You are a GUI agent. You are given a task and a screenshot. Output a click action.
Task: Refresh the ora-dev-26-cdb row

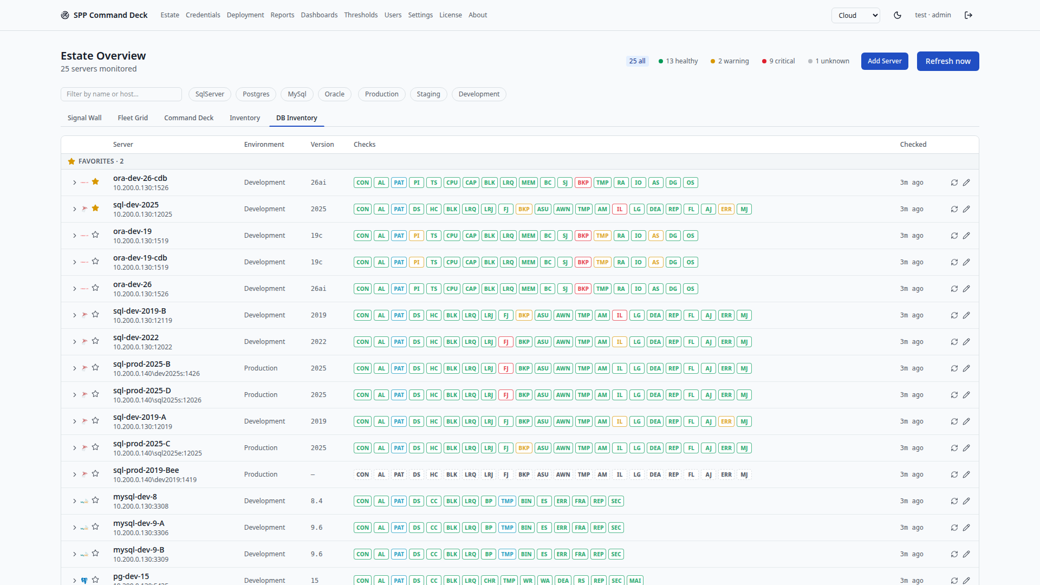(x=954, y=183)
